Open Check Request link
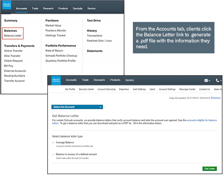Viewport: 223px width, 175px height. [x=13, y=61]
